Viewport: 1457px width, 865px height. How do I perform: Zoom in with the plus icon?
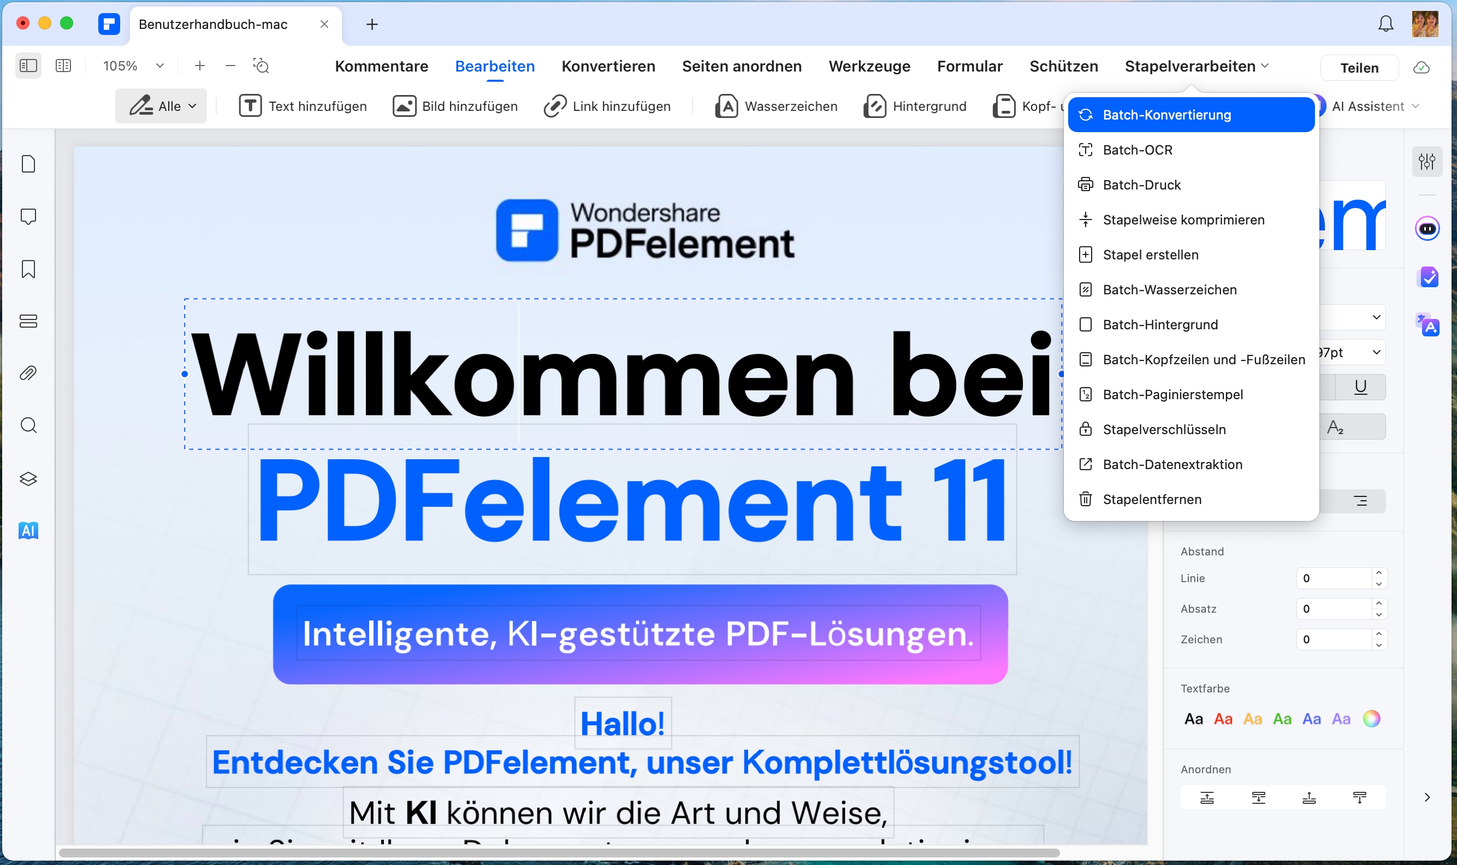pyautogui.click(x=199, y=66)
